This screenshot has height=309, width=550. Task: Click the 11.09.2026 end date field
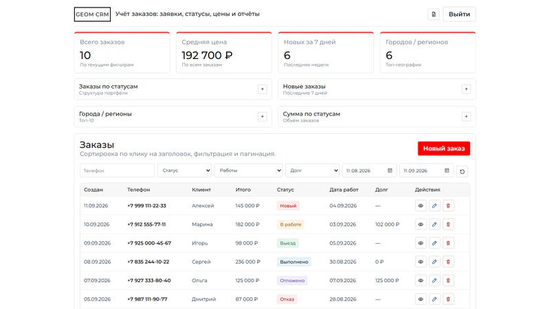tap(426, 170)
